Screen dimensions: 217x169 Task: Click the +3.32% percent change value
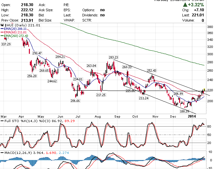196,5
